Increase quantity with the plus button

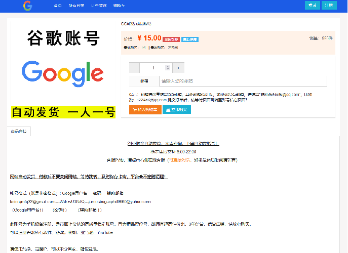click(x=178, y=68)
